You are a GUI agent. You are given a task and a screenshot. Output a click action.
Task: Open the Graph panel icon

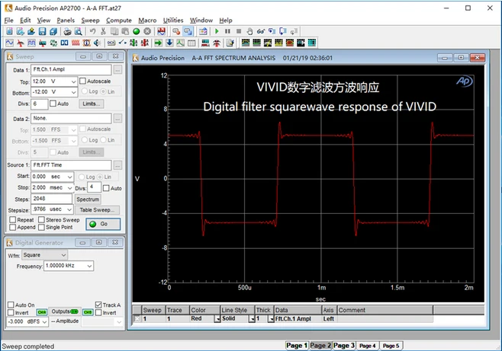(180, 43)
